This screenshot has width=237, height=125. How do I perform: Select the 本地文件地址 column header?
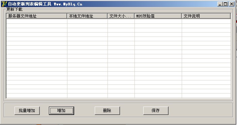pyautogui.click(x=87, y=16)
